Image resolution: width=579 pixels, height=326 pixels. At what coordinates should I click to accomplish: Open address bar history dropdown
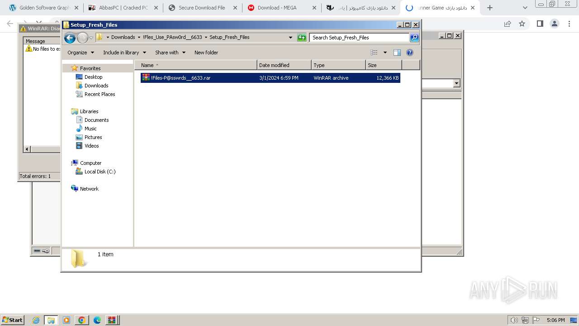pos(290,38)
